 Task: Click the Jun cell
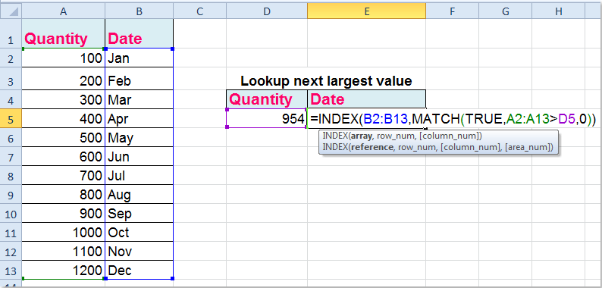pyautogui.click(x=139, y=157)
